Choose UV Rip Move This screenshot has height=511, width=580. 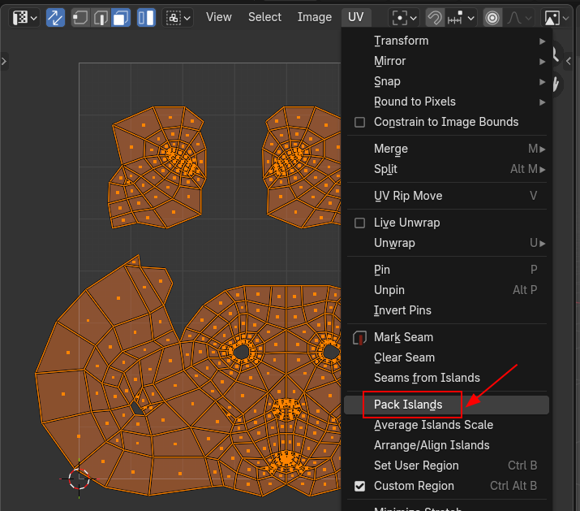tap(446, 196)
